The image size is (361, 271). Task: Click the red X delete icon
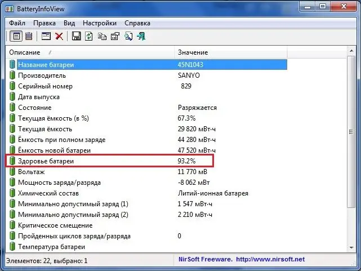click(59, 37)
